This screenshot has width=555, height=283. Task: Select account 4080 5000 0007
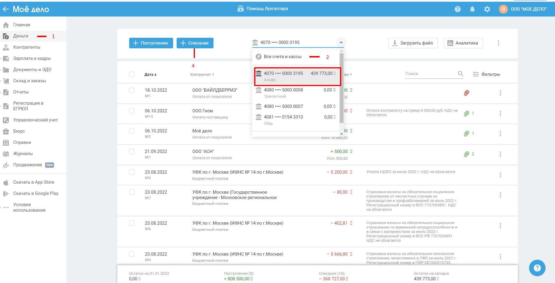(x=296, y=106)
